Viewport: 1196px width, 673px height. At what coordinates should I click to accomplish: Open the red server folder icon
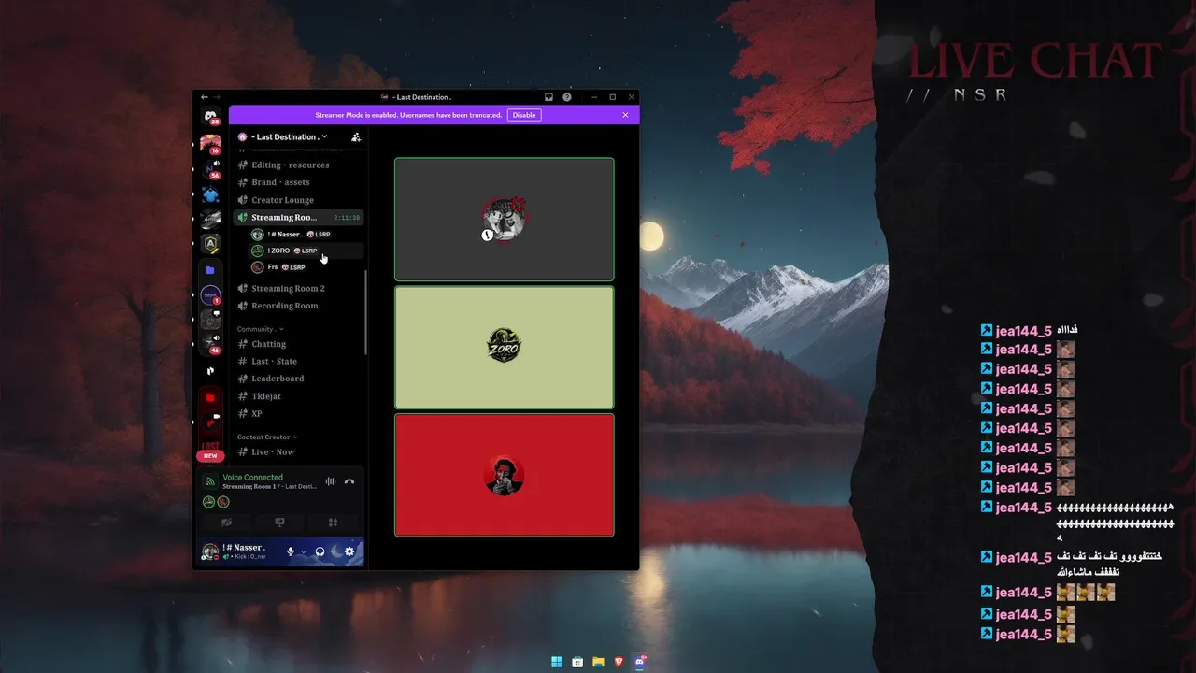click(210, 397)
